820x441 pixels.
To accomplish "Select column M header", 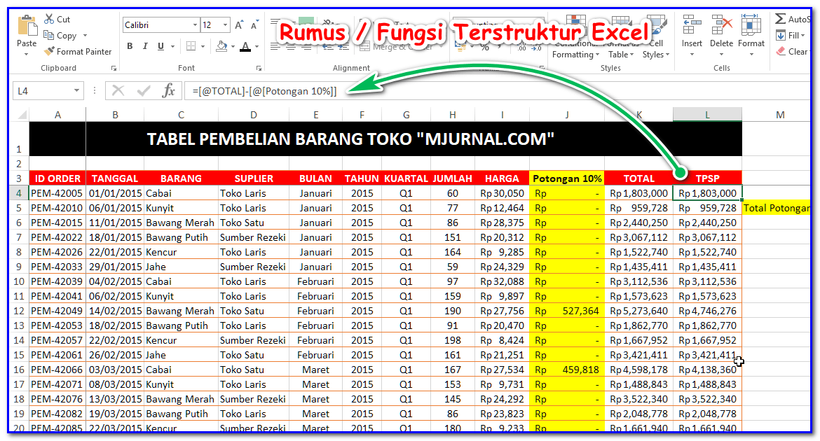I will pos(780,114).
